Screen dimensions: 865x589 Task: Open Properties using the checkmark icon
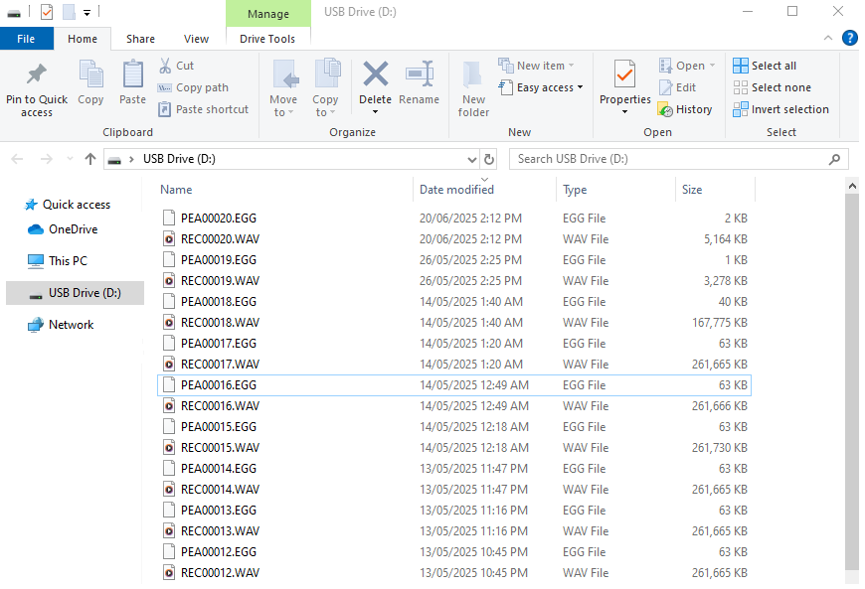point(624,74)
